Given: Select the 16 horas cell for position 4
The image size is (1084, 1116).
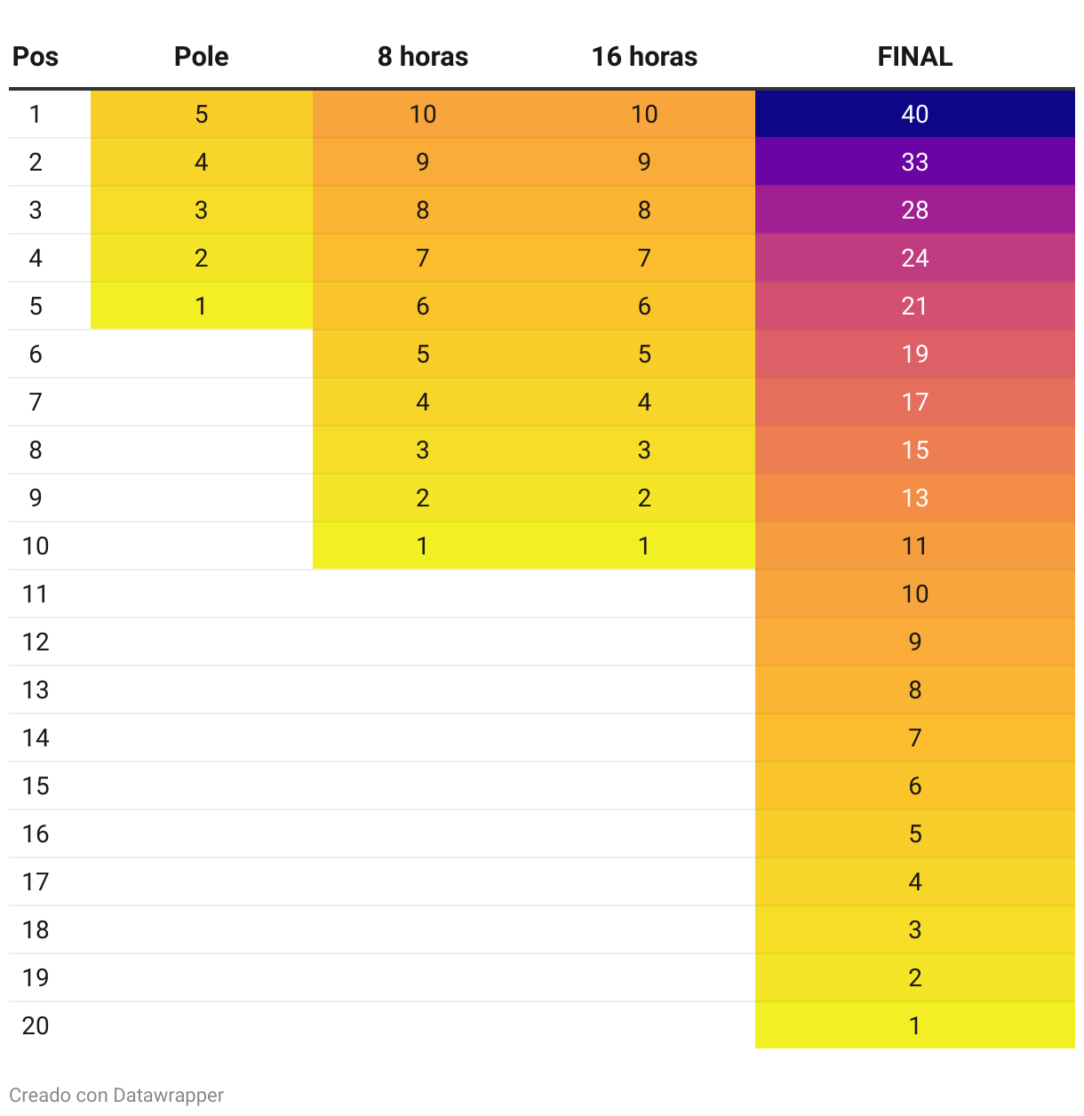Looking at the screenshot, I should [644, 258].
